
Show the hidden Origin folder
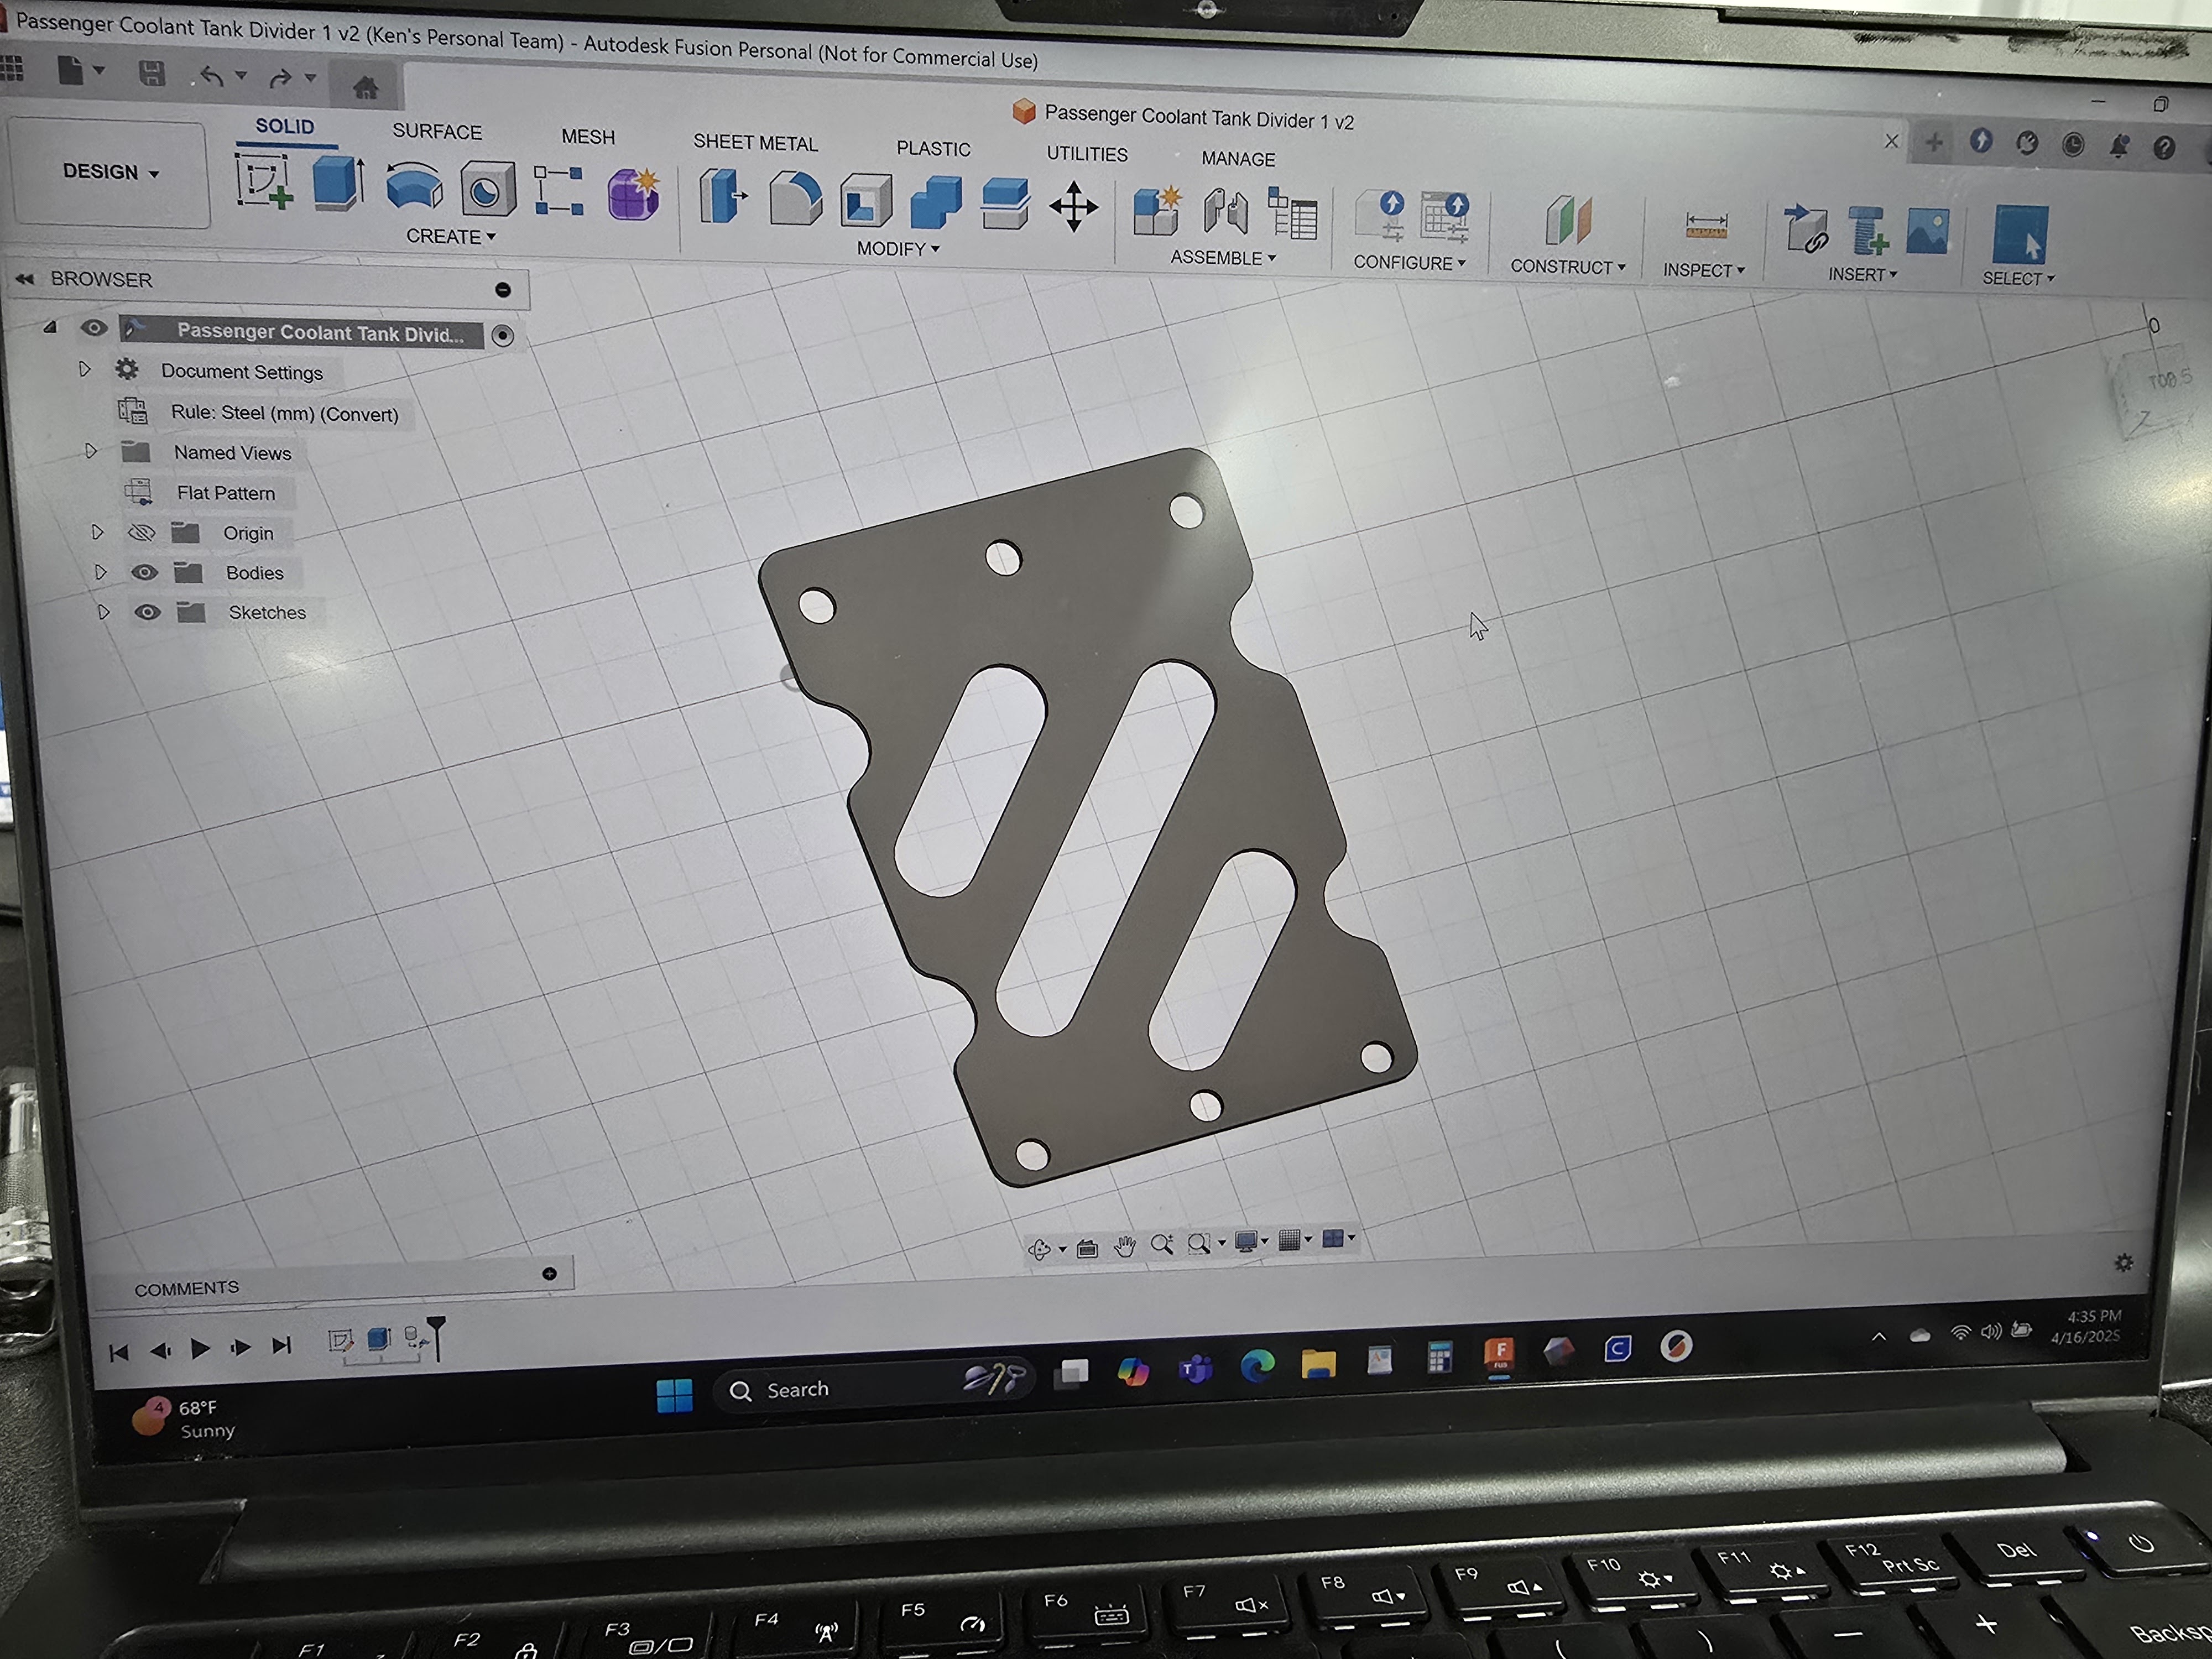coord(141,532)
